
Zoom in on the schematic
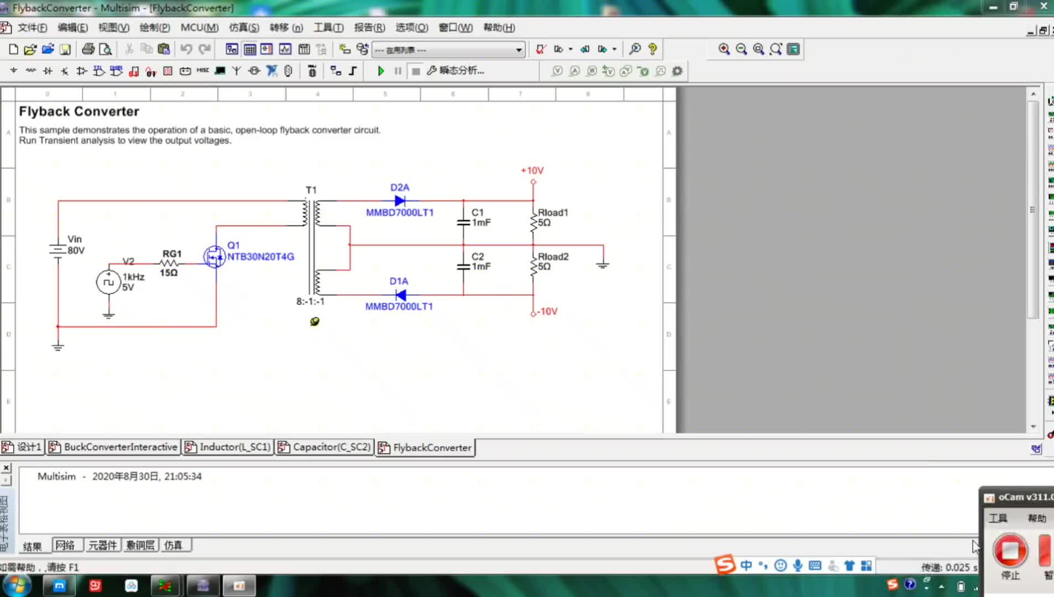coord(724,49)
